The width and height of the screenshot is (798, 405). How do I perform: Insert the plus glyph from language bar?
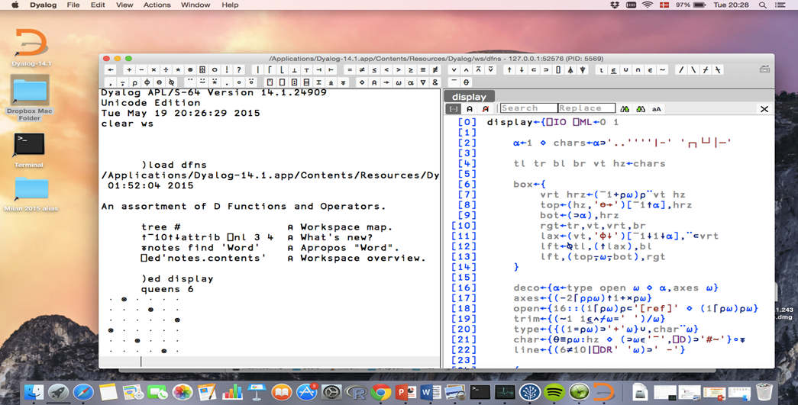129,69
